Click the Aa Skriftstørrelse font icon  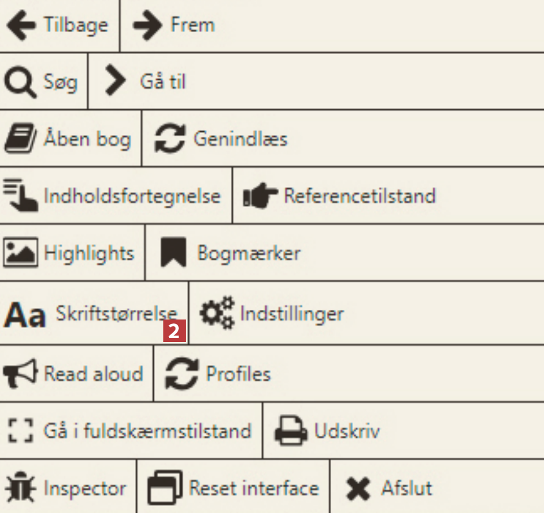pos(25,316)
